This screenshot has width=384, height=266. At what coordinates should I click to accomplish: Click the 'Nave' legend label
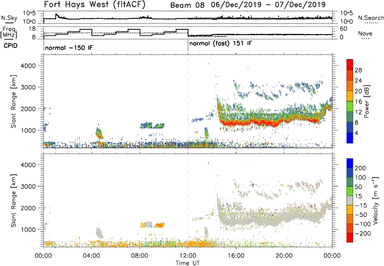tap(365, 33)
